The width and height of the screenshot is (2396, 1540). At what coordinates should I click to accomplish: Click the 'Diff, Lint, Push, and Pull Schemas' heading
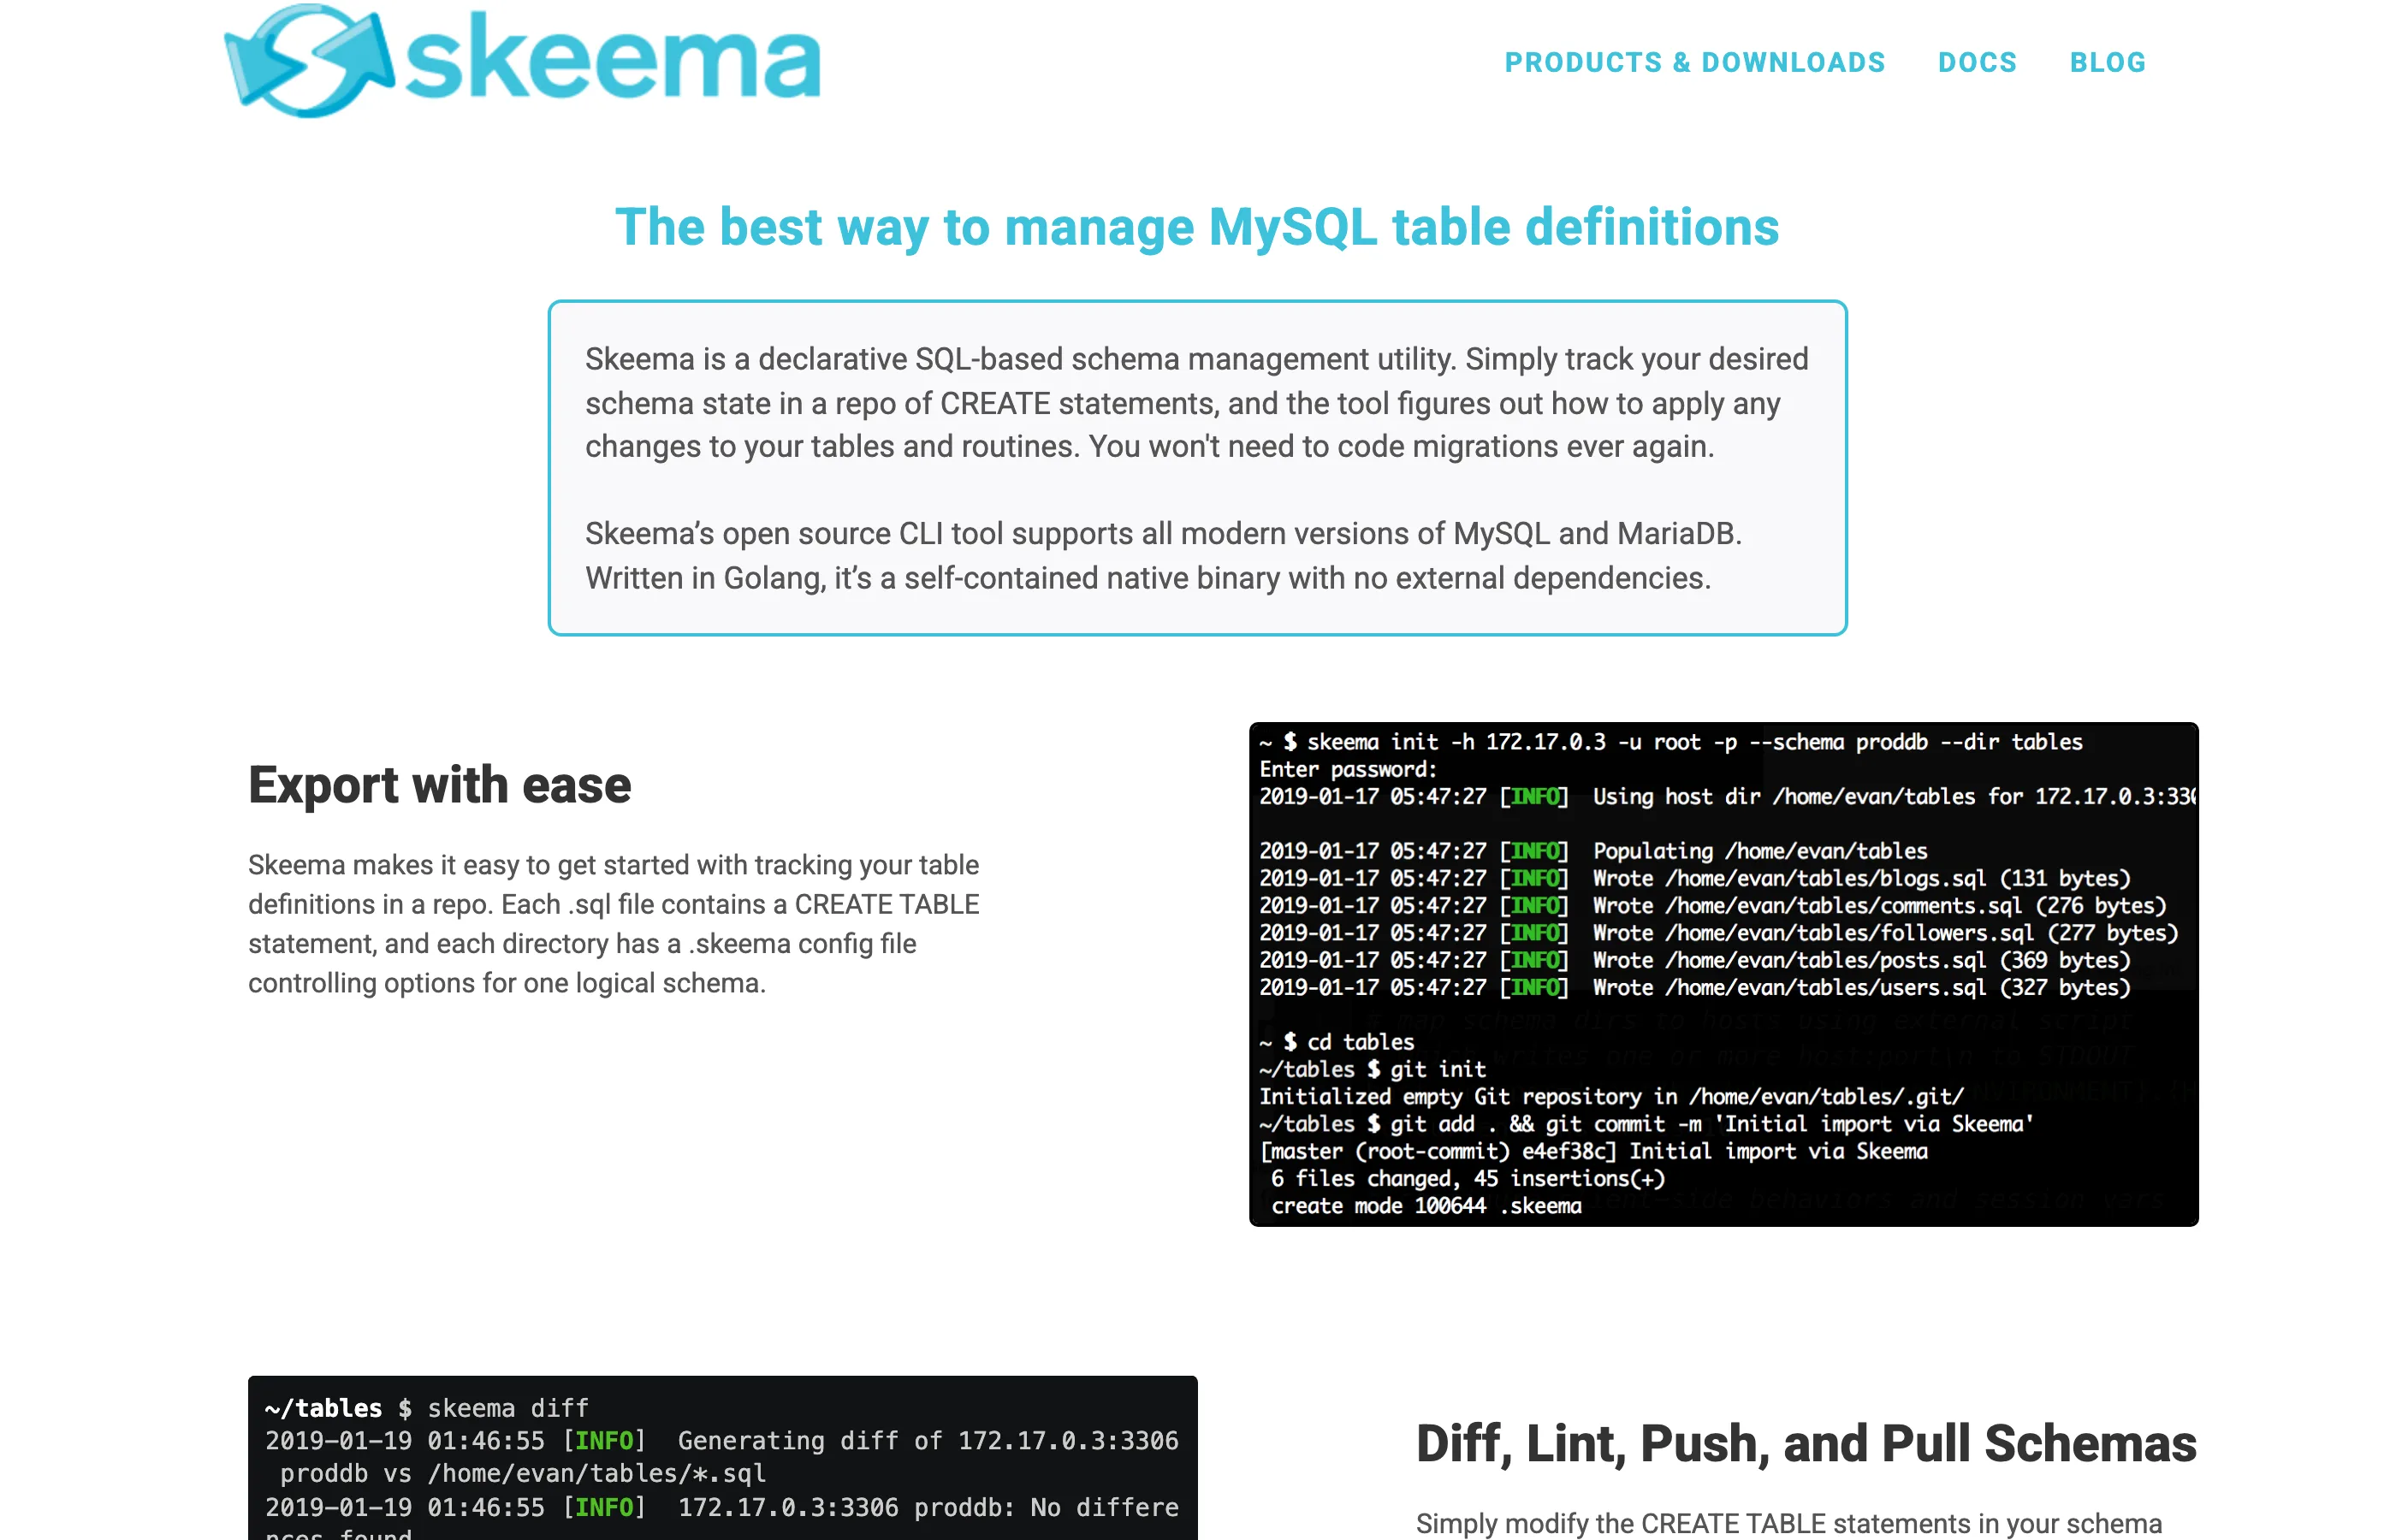(x=1806, y=1444)
